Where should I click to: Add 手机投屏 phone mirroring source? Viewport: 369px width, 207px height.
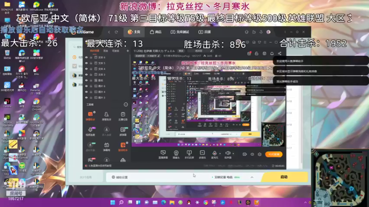(x=189, y=155)
